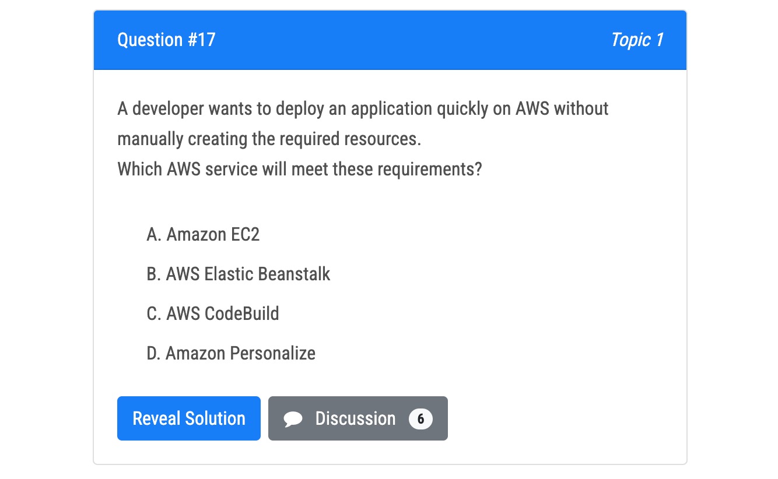Click the Topic 1 label
The width and height of the screenshot is (778, 479).
coord(637,40)
